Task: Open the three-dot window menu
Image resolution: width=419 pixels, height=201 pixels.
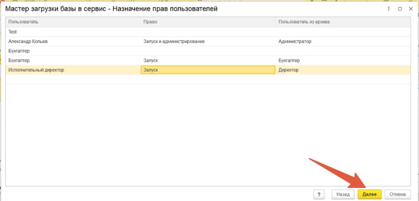Action: (389, 9)
